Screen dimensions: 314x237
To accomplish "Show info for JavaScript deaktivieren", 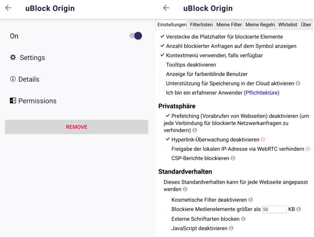I will pos(231,228).
